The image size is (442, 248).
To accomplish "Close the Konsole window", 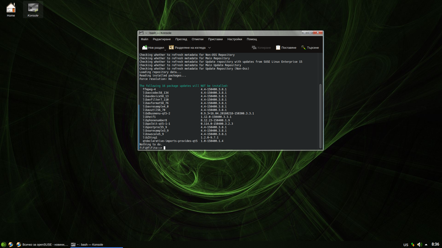I will point(318,33).
